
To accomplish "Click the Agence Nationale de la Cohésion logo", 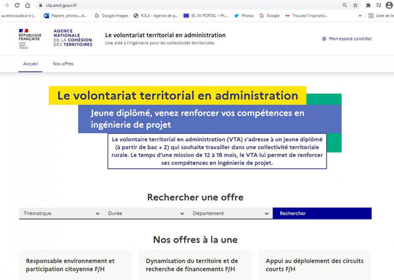I will tap(73, 37).
